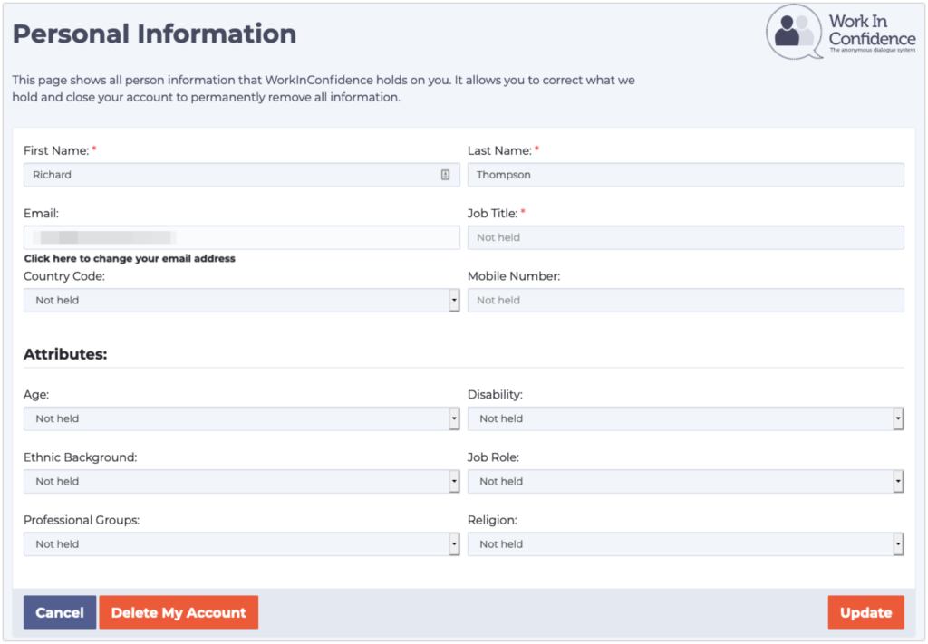928x644 pixels.
Task: Open the Religion dropdown
Action: 898,543
